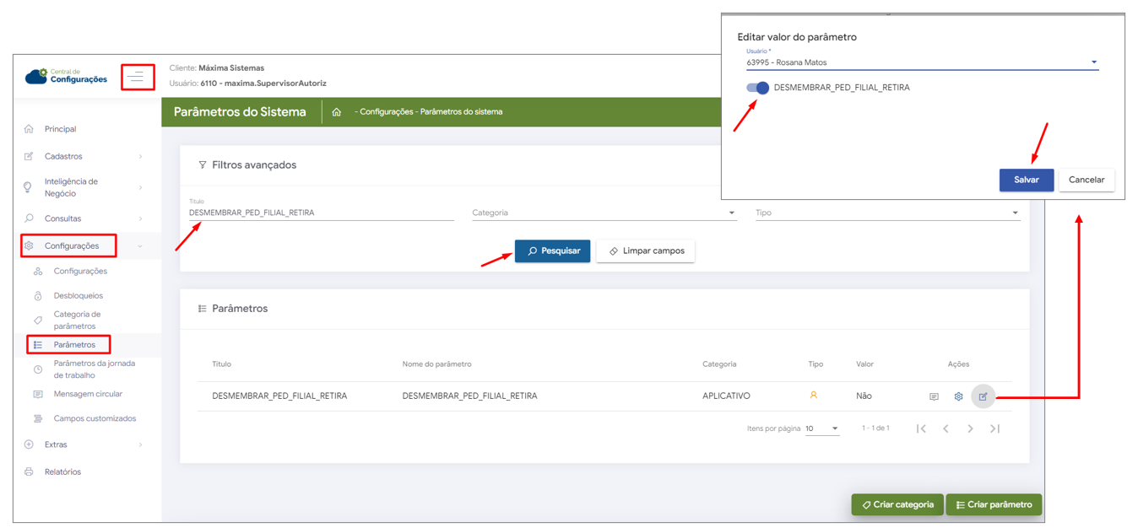Jump to first page arrow icon

click(921, 429)
